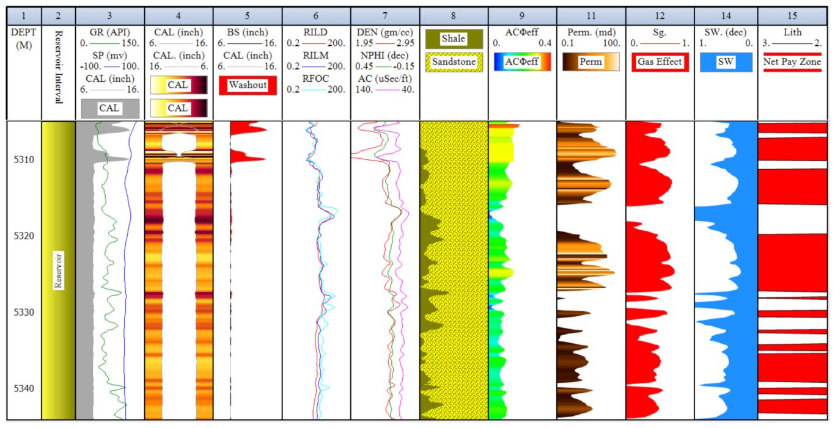Click the red Washout legend box
The height and width of the screenshot is (428, 835).
pos(248,85)
